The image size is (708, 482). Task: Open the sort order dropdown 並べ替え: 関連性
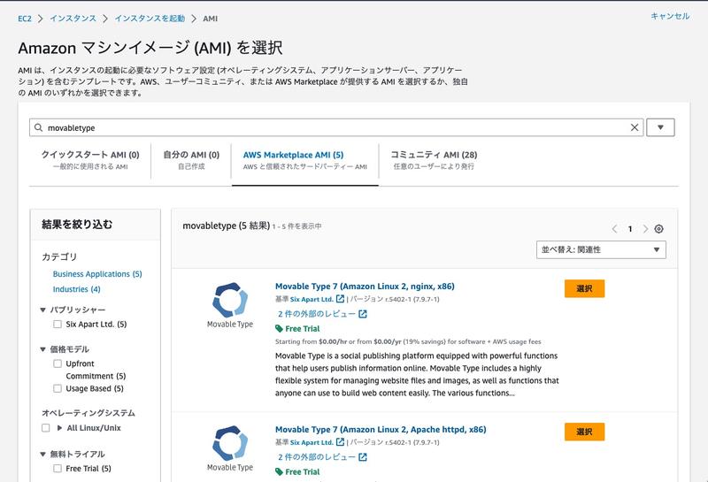pos(601,249)
